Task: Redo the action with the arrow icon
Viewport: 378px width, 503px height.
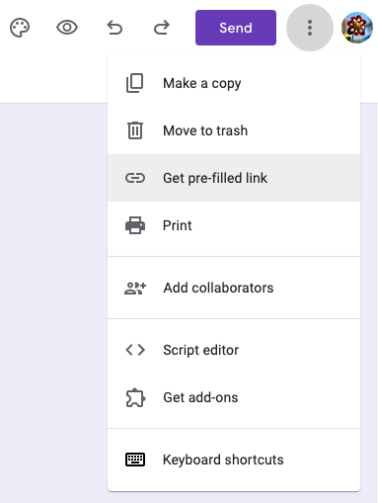Action: click(x=162, y=28)
